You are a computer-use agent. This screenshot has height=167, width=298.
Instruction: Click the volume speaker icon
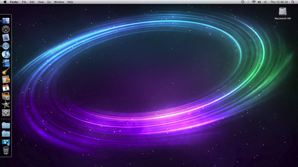[x=259, y=2]
